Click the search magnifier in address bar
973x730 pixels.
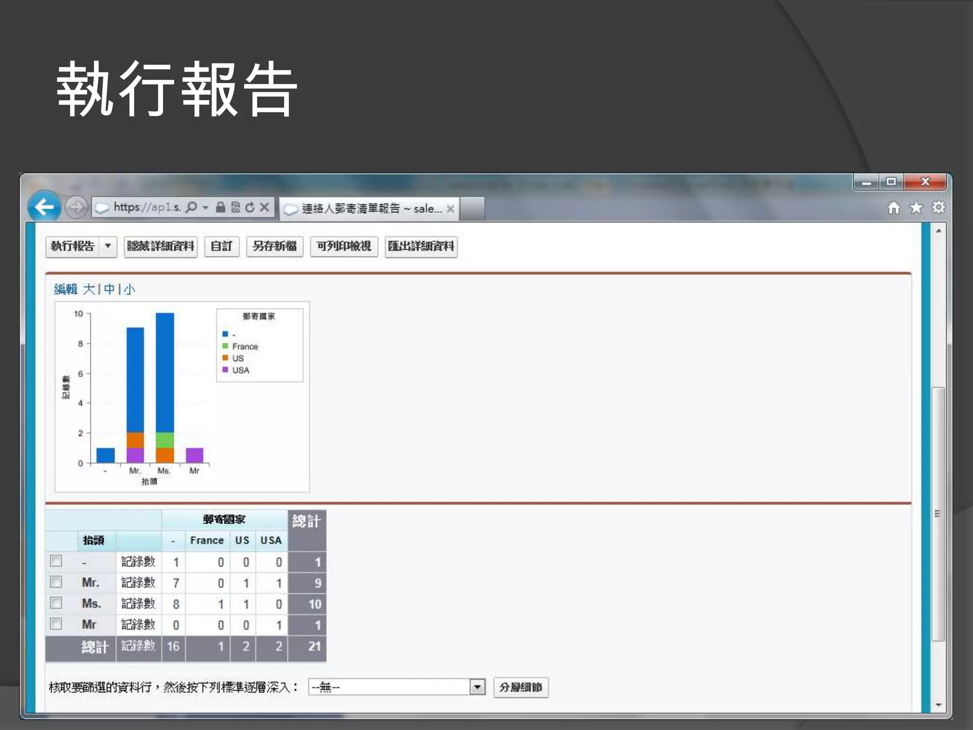click(191, 207)
